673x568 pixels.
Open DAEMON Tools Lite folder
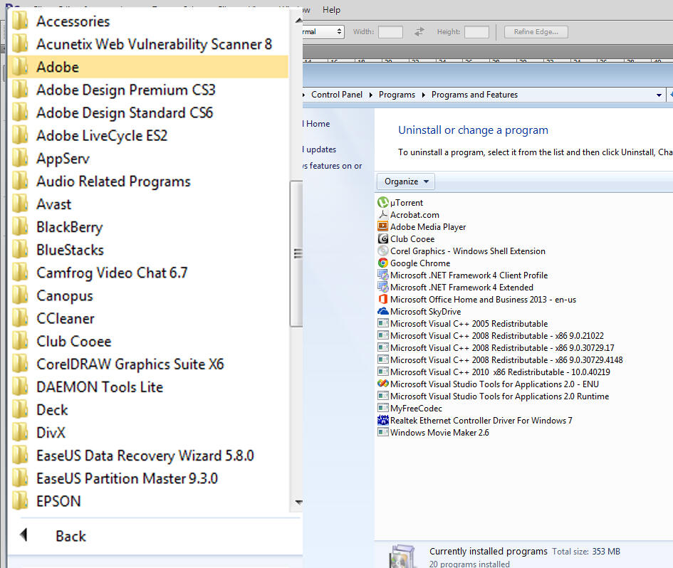click(147, 386)
